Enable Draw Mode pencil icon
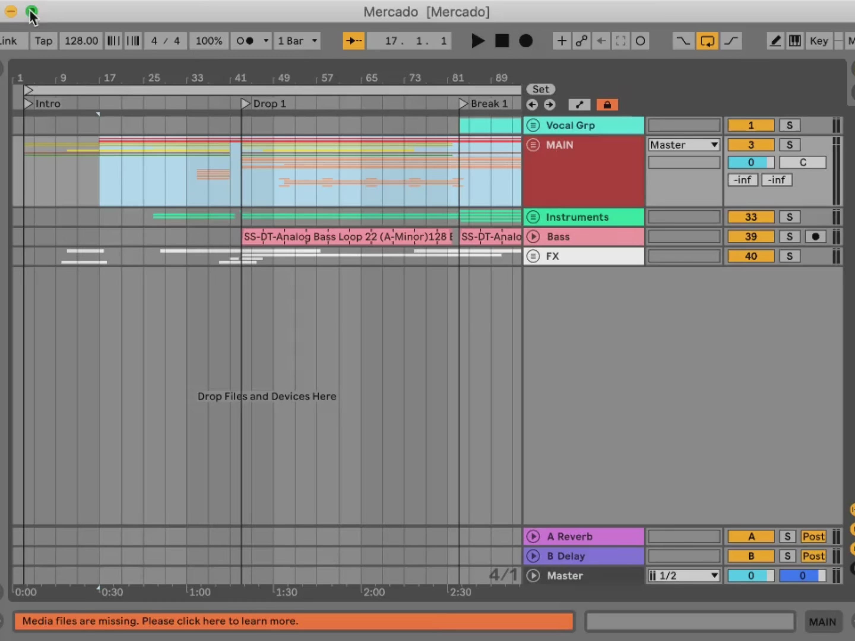The image size is (855, 641). click(x=775, y=41)
